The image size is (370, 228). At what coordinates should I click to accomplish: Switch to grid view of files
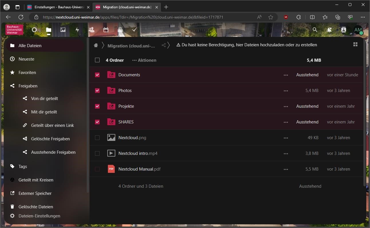pos(355,44)
